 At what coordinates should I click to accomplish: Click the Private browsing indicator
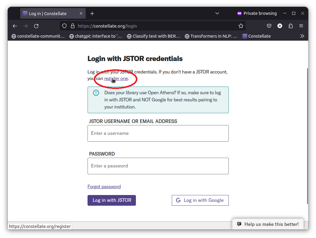(x=257, y=13)
